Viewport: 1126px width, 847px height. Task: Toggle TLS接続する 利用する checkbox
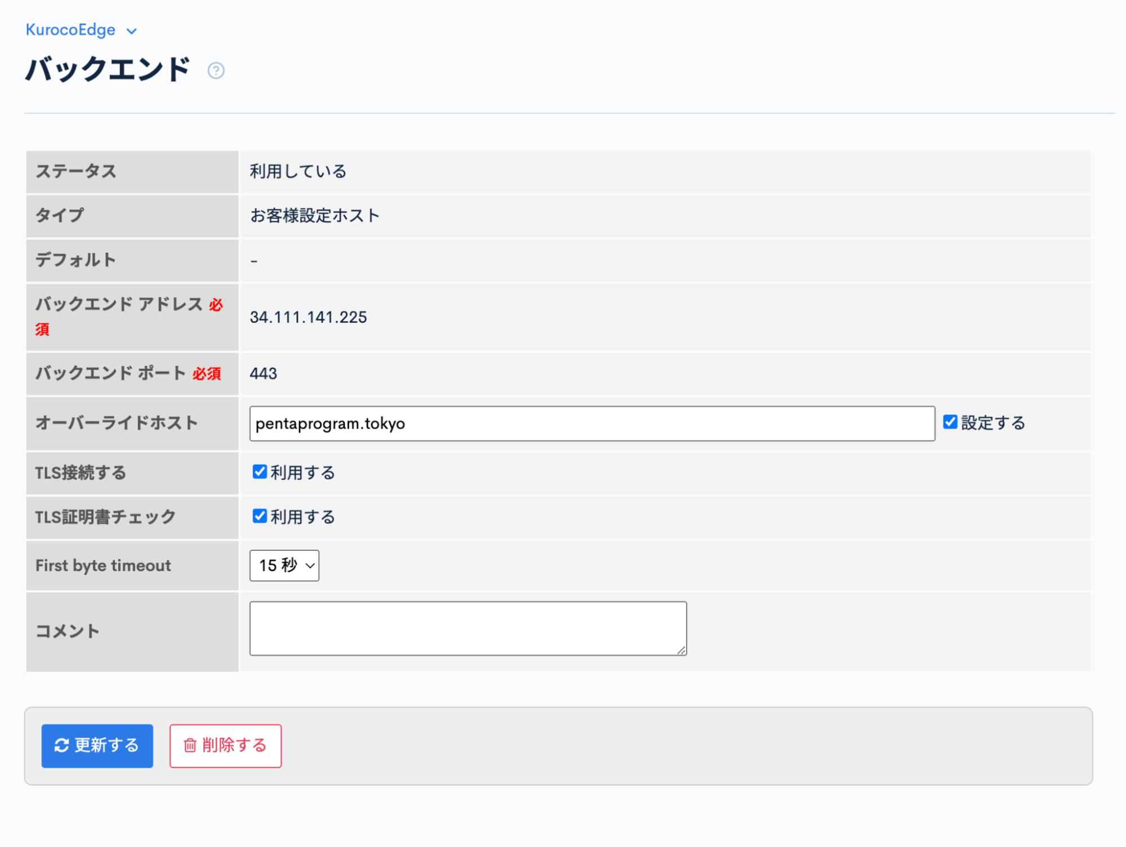coord(260,471)
